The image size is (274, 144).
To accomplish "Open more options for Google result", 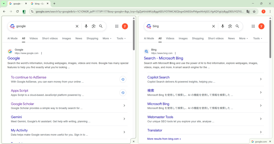I will coord(41,53).
